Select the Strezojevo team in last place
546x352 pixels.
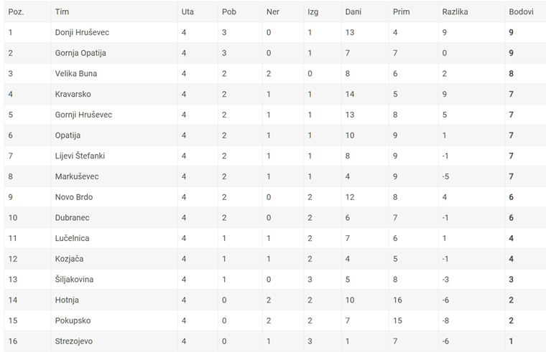pos(74,341)
